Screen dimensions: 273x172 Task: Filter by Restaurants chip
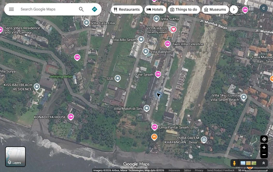point(127,10)
